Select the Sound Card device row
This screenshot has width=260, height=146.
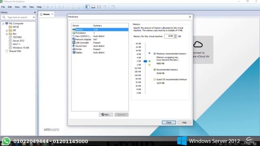100,46
